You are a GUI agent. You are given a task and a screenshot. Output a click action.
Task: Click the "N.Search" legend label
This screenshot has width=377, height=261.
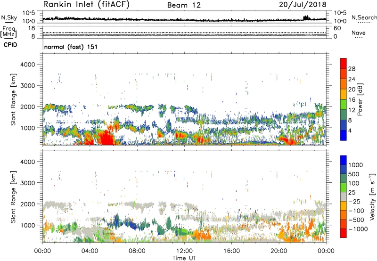click(364, 17)
